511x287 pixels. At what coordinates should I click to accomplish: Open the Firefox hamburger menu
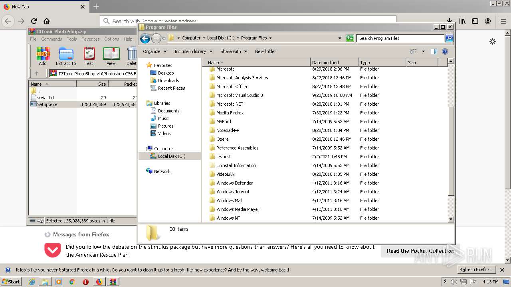(503, 21)
